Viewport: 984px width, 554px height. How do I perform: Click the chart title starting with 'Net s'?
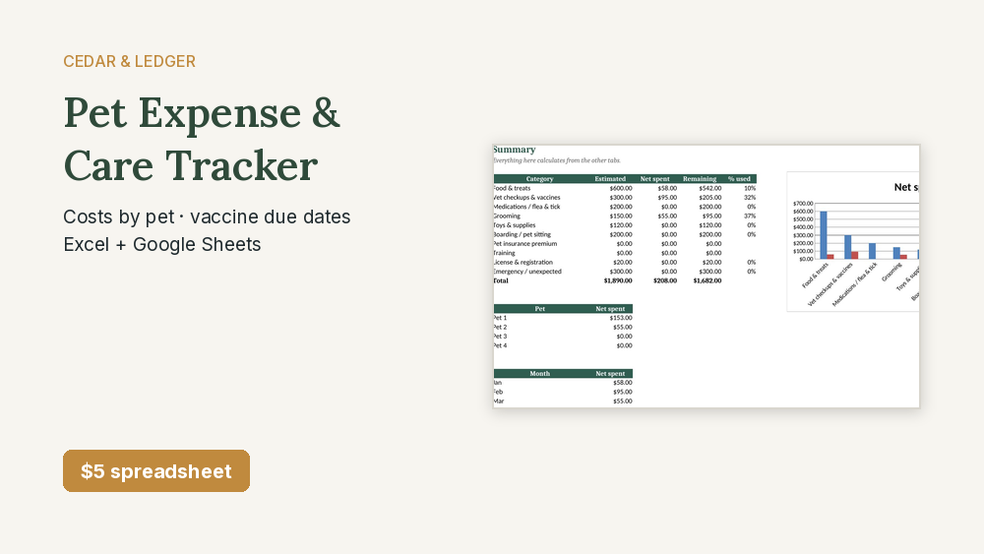click(906, 187)
